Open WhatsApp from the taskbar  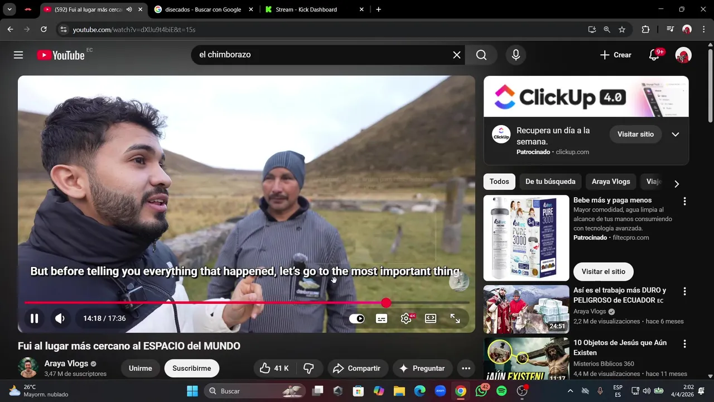[x=481, y=391]
